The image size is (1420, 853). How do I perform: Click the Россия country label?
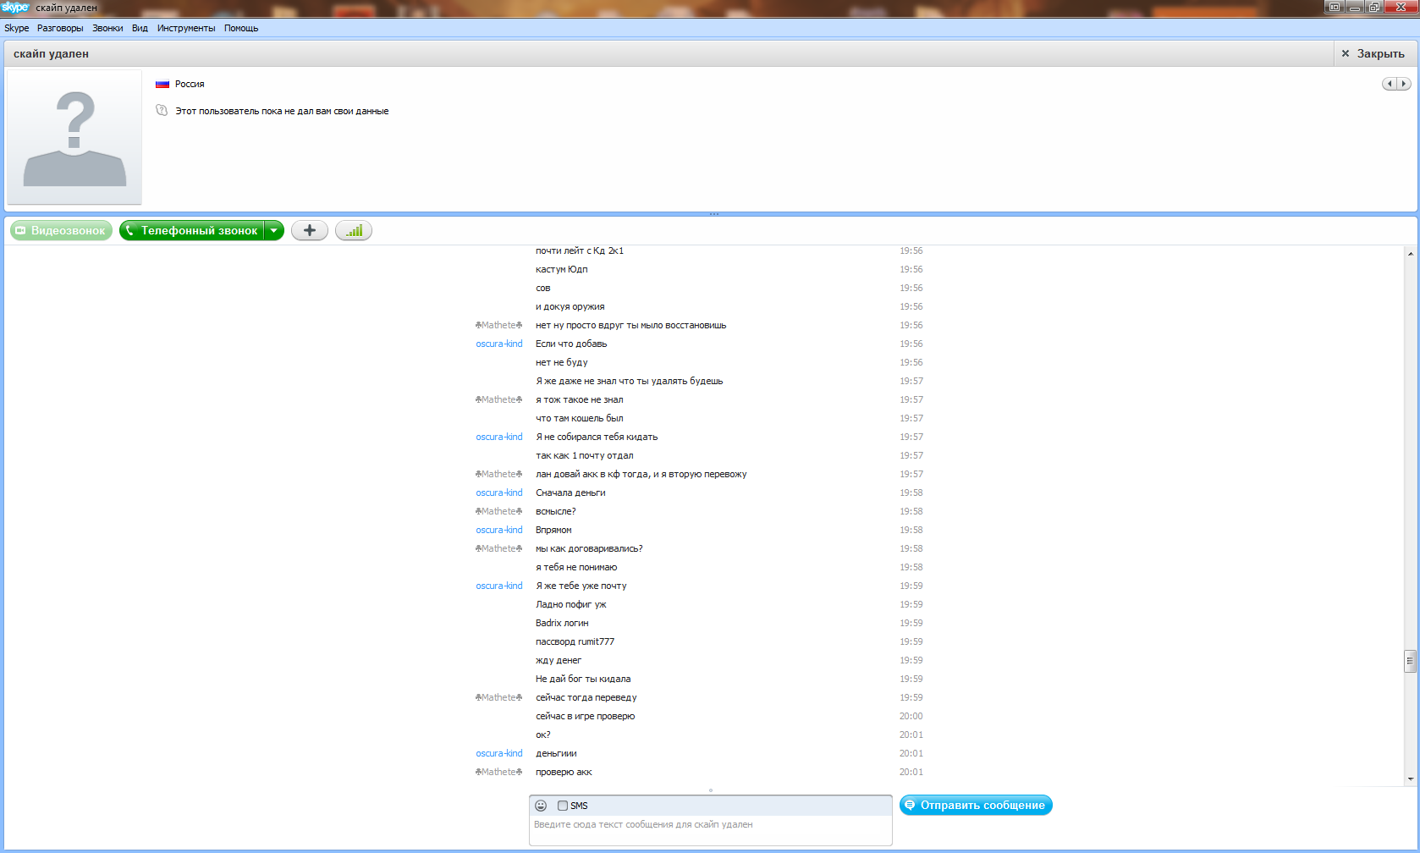point(190,84)
